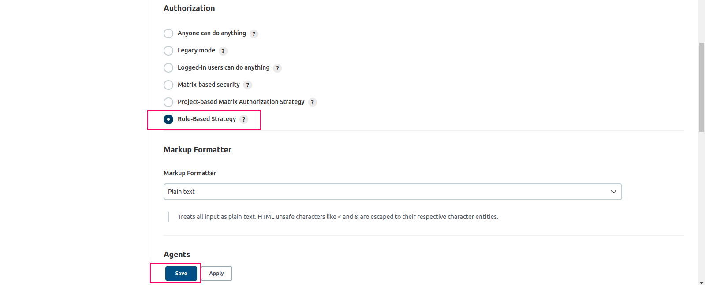Select the Anyone can do anything radio
This screenshot has width=705, height=285.
click(x=168, y=33)
